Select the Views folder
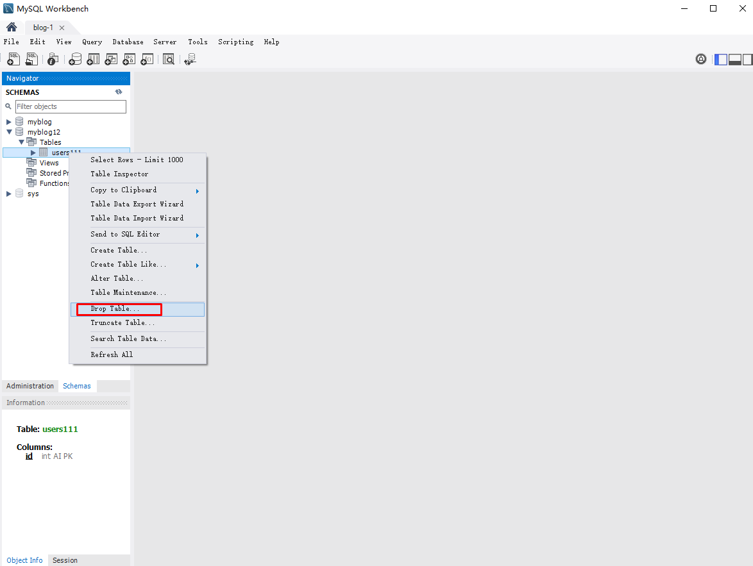The width and height of the screenshot is (753, 566). (49, 163)
